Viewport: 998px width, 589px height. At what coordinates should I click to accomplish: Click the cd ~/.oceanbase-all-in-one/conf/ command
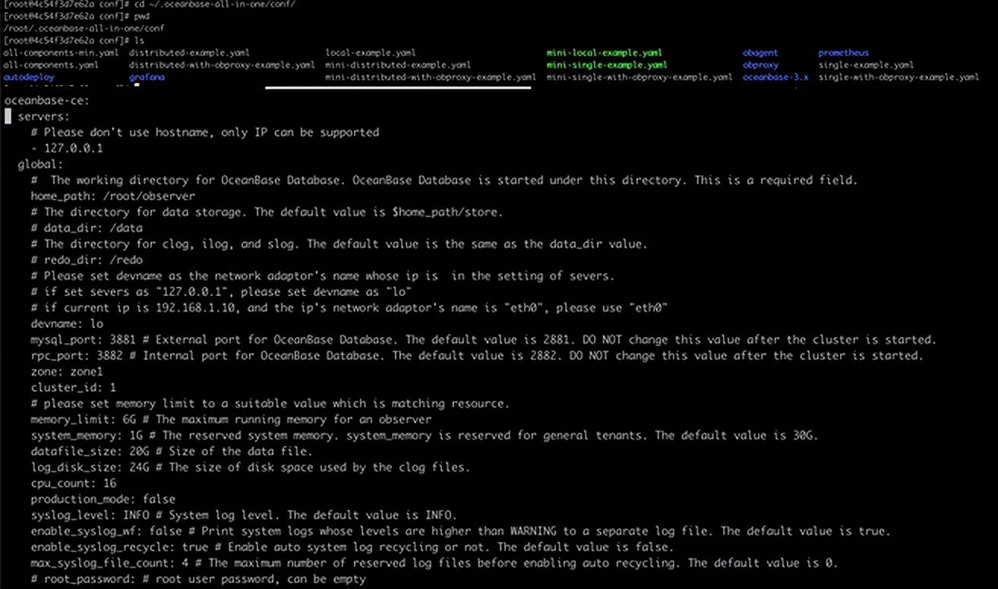pyautogui.click(x=213, y=5)
